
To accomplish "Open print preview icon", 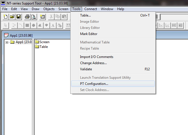I will point(34,17).
